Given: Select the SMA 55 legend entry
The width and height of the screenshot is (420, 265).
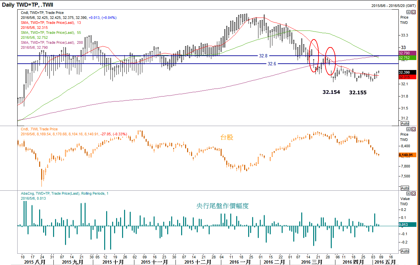Looking at the screenshot, I should click(51, 33).
